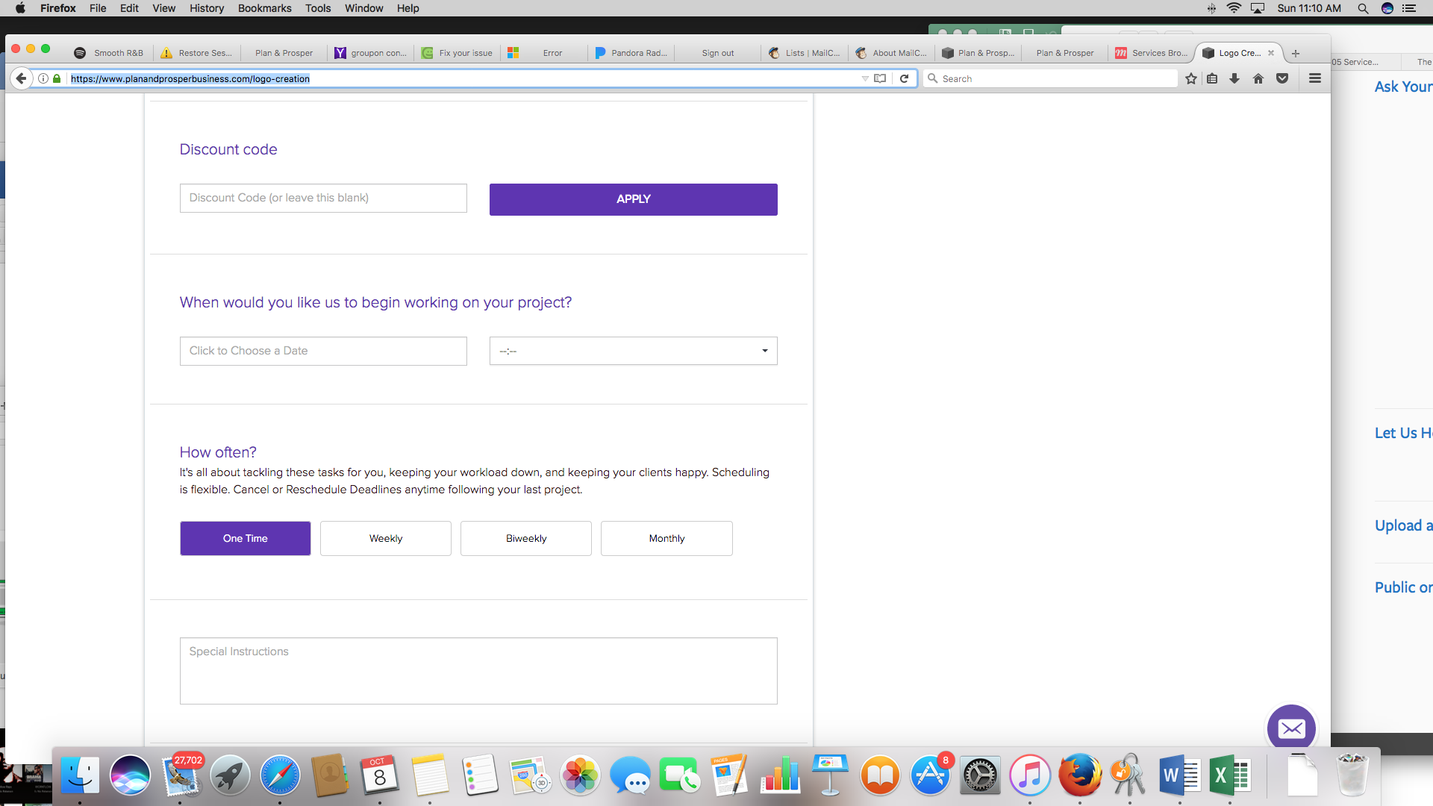Bookmark this page with the star icon

click(x=1190, y=78)
